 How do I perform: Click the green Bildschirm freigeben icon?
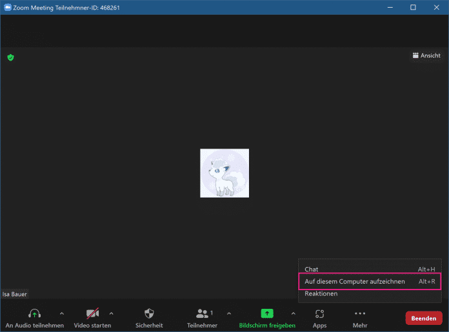[x=267, y=313]
